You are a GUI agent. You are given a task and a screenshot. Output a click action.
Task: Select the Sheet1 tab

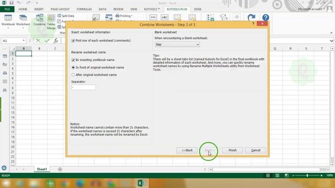(x=42, y=169)
